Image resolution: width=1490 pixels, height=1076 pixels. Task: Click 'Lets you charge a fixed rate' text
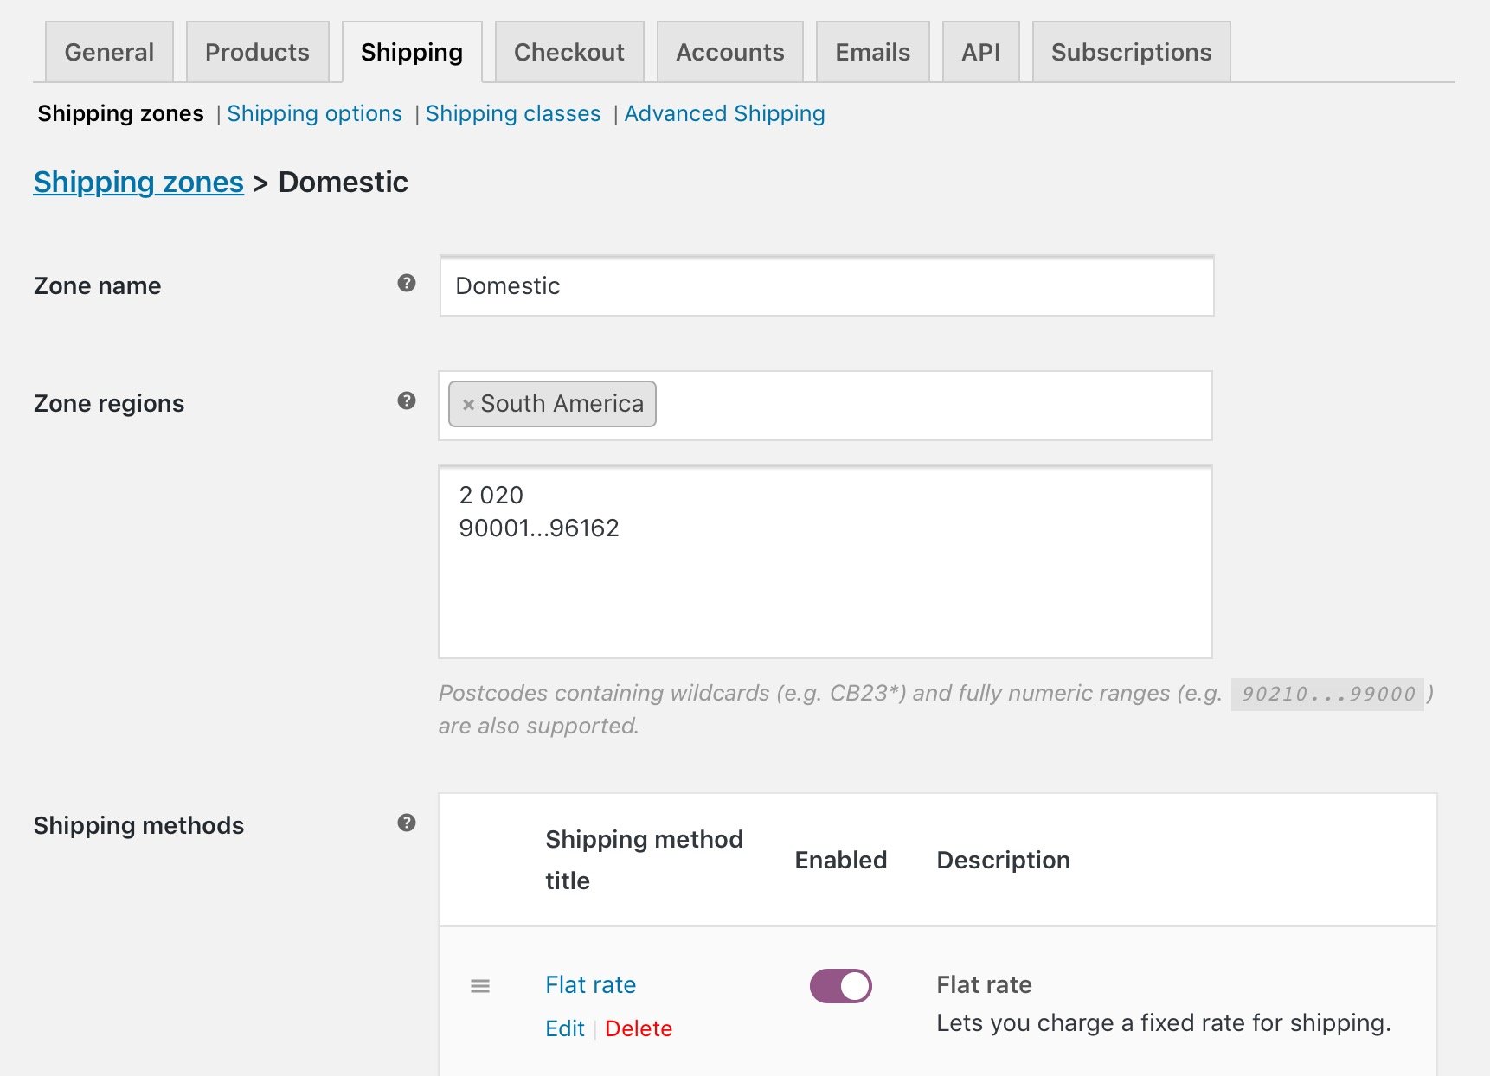tap(1164, 1022)
